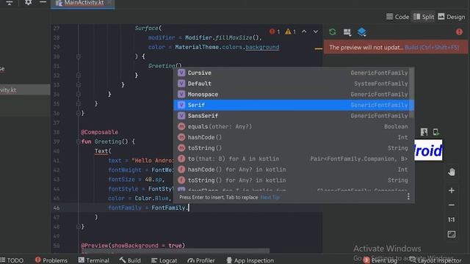Set preview zoom to 1:1

(452, 220)
